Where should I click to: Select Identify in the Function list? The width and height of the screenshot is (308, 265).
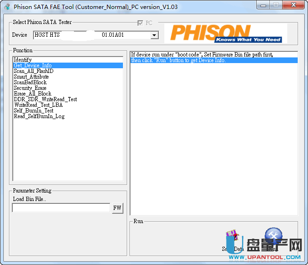tap(23, 60)
